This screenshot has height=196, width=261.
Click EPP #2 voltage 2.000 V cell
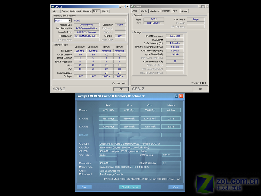pyautogui.click(x=119, y=76)
